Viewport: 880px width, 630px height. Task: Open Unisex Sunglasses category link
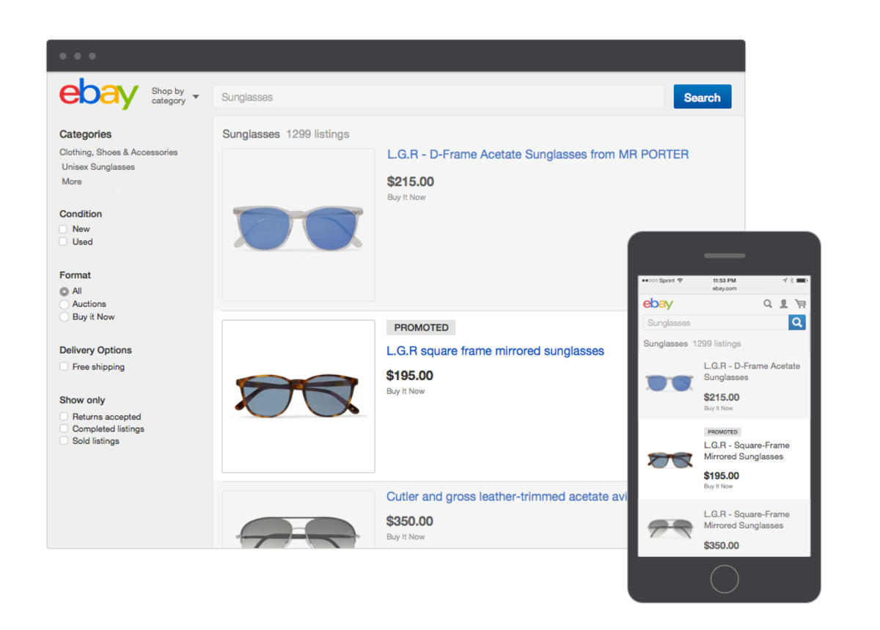point(98,167)
